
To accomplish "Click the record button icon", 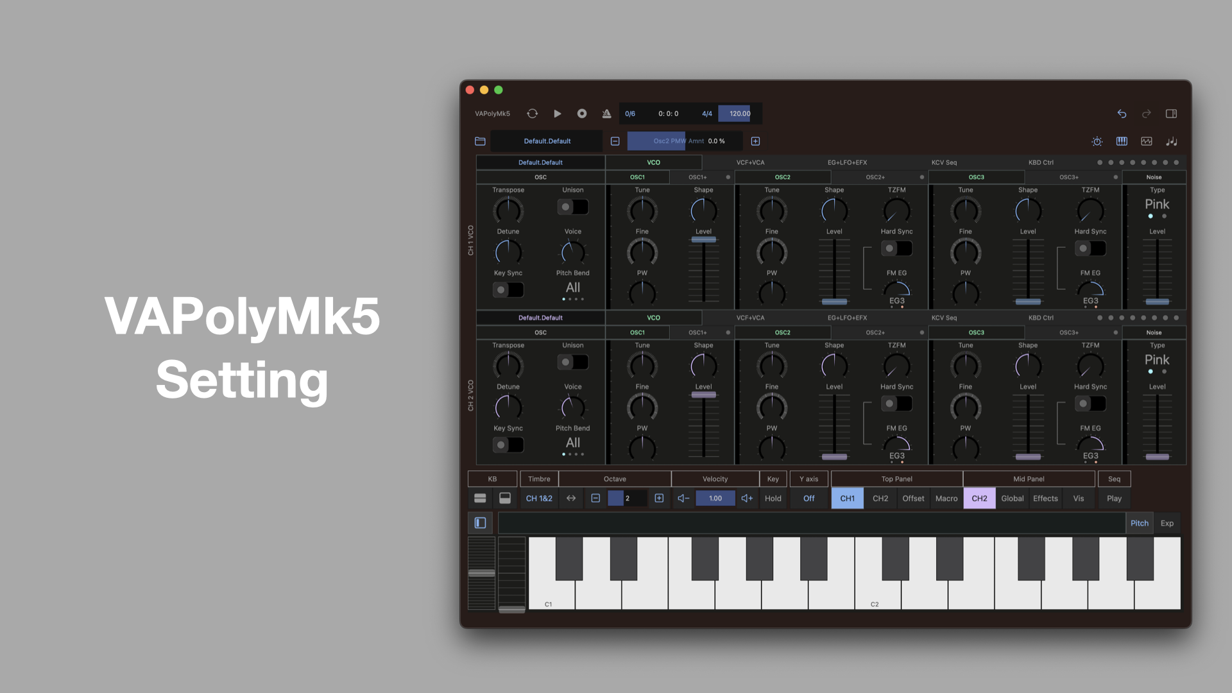I will pyautogui.click(x=581, y=114).
